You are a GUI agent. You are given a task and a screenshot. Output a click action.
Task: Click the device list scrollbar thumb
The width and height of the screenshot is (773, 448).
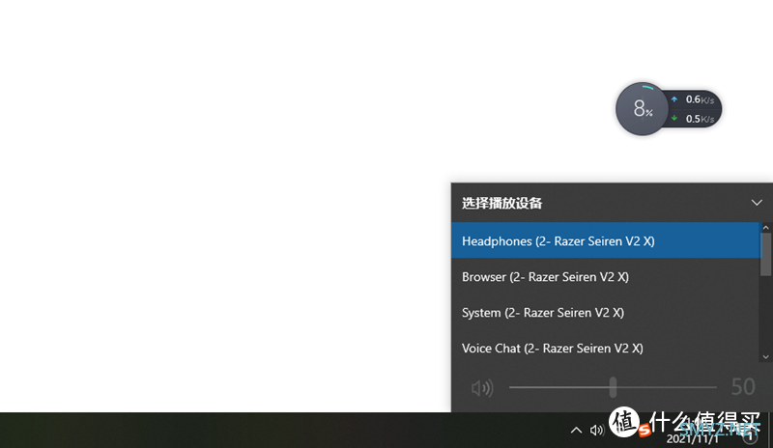[x=765, y=254]
